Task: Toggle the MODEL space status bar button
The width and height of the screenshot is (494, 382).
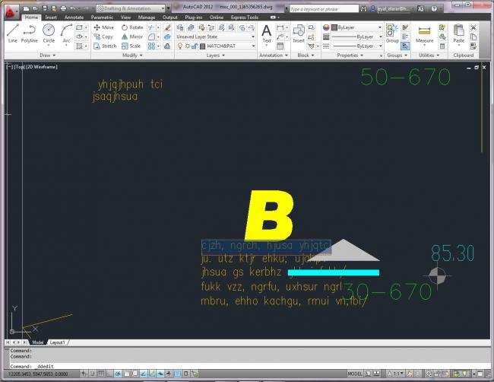Action: [355, 374]
